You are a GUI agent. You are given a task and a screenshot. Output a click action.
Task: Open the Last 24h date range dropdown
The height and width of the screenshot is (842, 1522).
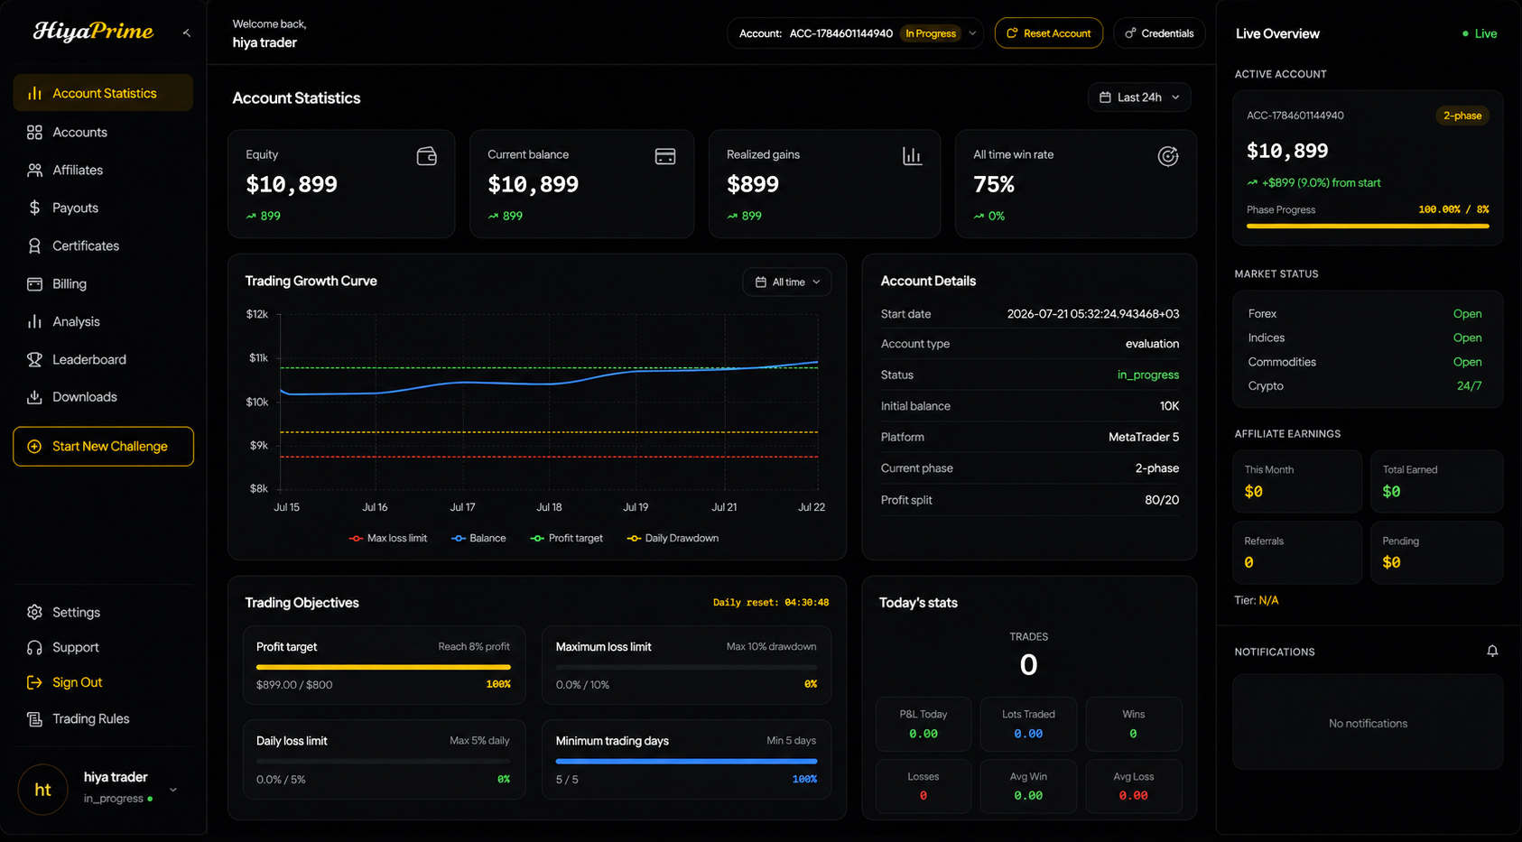1139,97
